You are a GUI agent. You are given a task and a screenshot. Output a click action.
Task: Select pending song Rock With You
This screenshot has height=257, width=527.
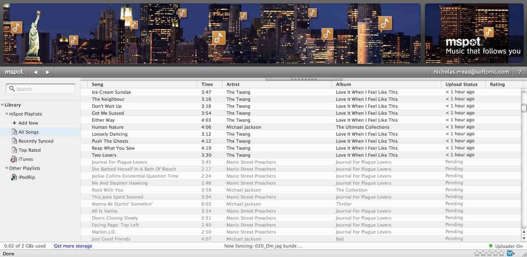[x=107, y=190]
